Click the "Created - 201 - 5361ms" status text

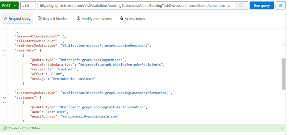(x=24, y=128)
